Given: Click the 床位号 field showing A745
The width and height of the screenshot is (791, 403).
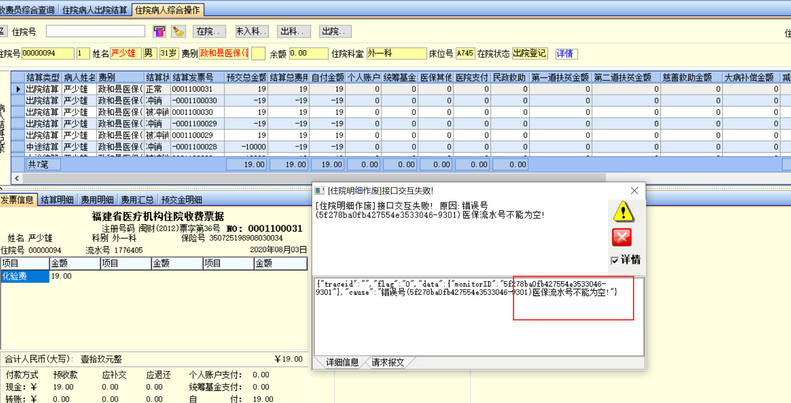Looking at the screenshot, I should tap(465, 53).
